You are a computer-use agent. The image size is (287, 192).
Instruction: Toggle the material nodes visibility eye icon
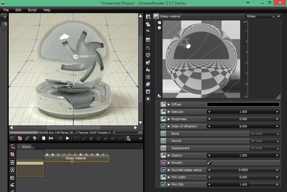(12, 185)
